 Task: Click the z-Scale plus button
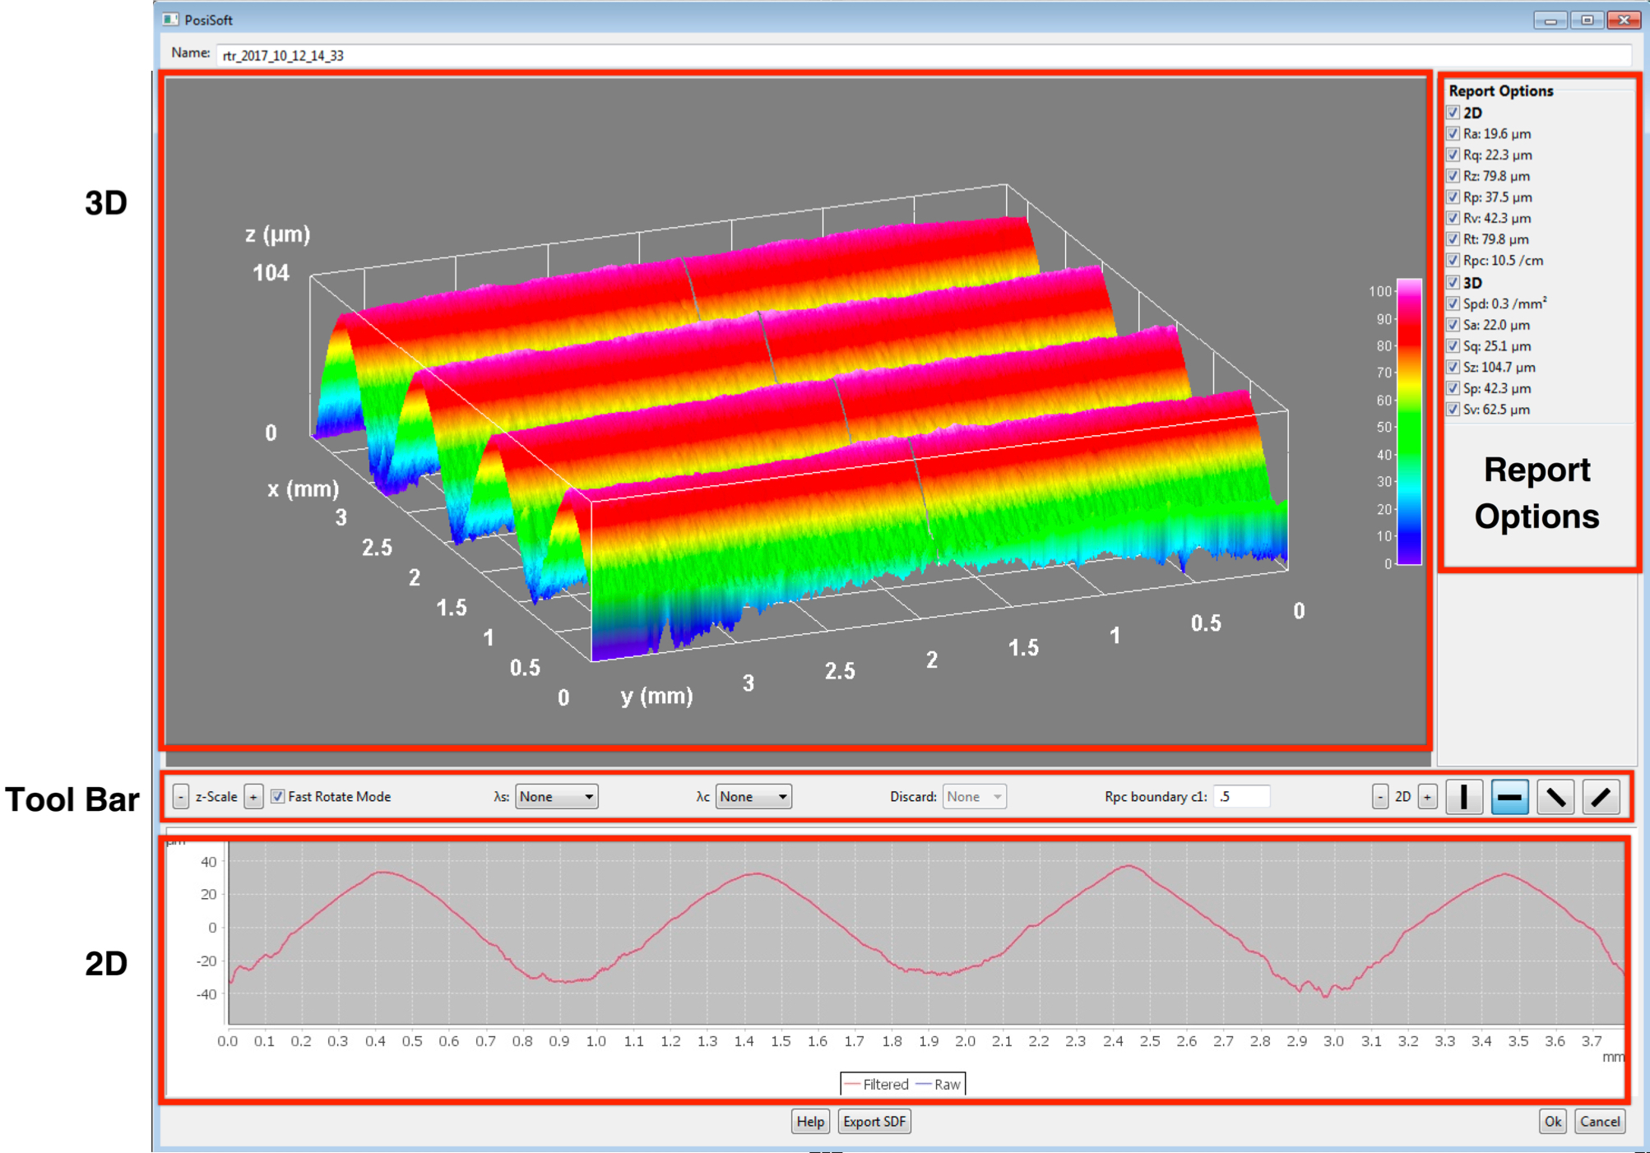[253, 796]
